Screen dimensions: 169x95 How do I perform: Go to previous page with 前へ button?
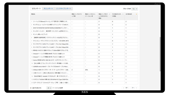126,88
